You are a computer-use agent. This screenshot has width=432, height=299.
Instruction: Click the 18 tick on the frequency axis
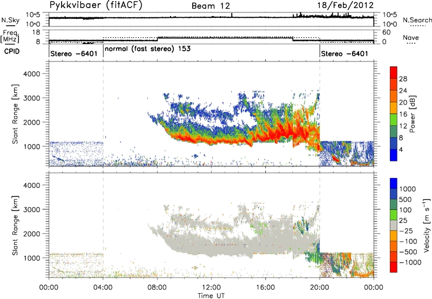pyautogui.click(x=36, y=32)
